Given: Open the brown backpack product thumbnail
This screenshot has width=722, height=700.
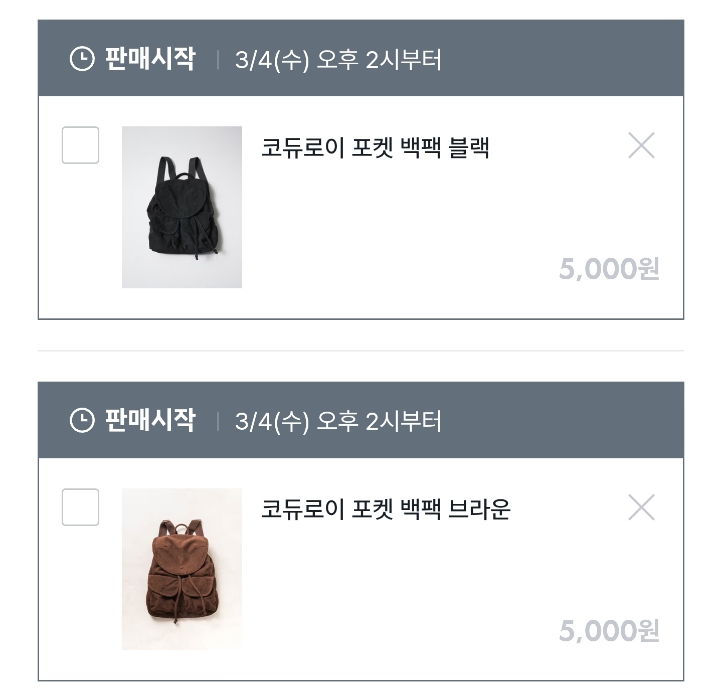Looking at the screenshot, I should click(x=182, y=569).
